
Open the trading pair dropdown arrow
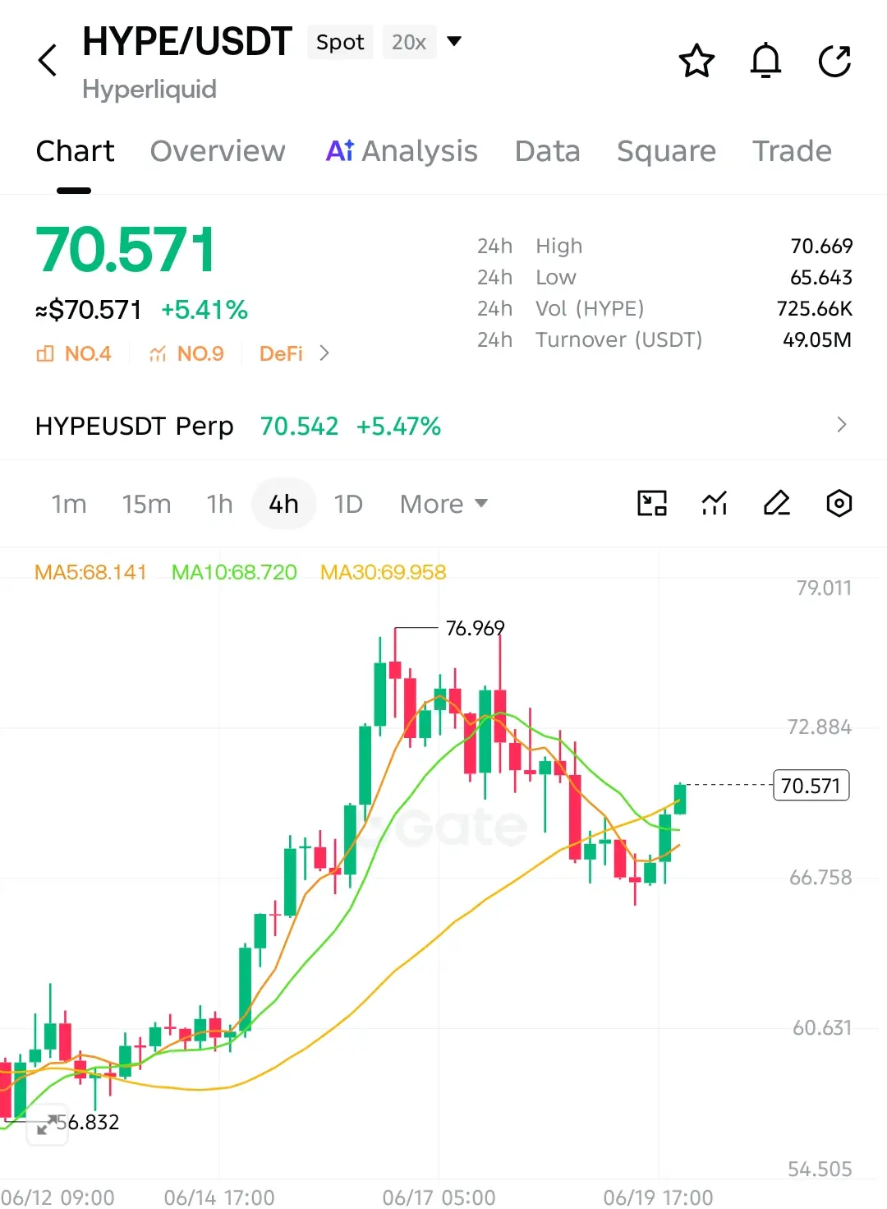(x=453, y=41)
